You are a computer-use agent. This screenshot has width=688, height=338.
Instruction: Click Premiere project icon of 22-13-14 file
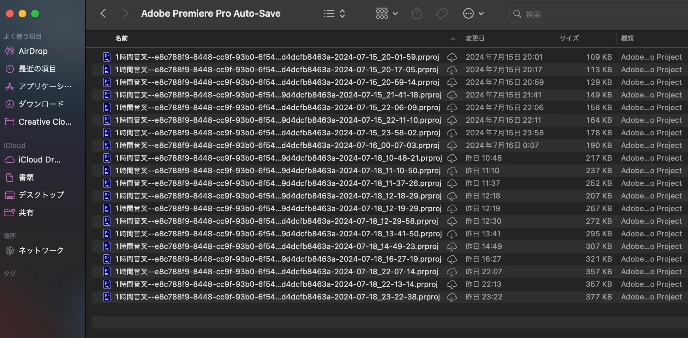pos(107,284)
